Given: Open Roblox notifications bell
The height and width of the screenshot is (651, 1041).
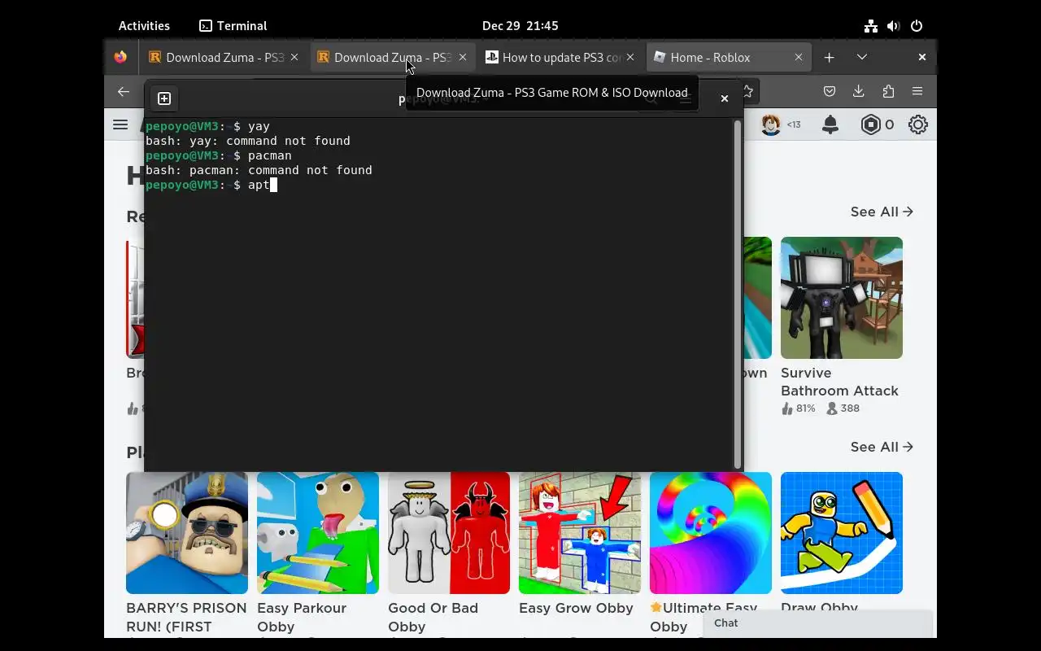Looking at the screenshot, I should [830, 125].
